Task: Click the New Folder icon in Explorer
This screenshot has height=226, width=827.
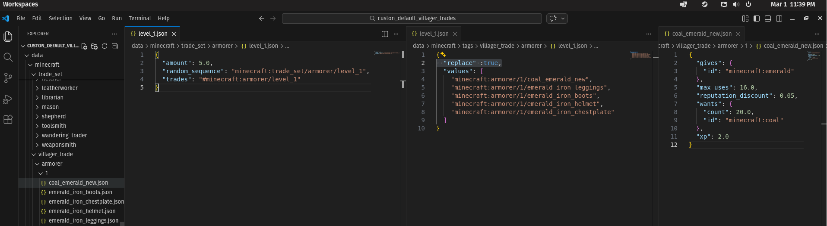Action: [94, 46]
